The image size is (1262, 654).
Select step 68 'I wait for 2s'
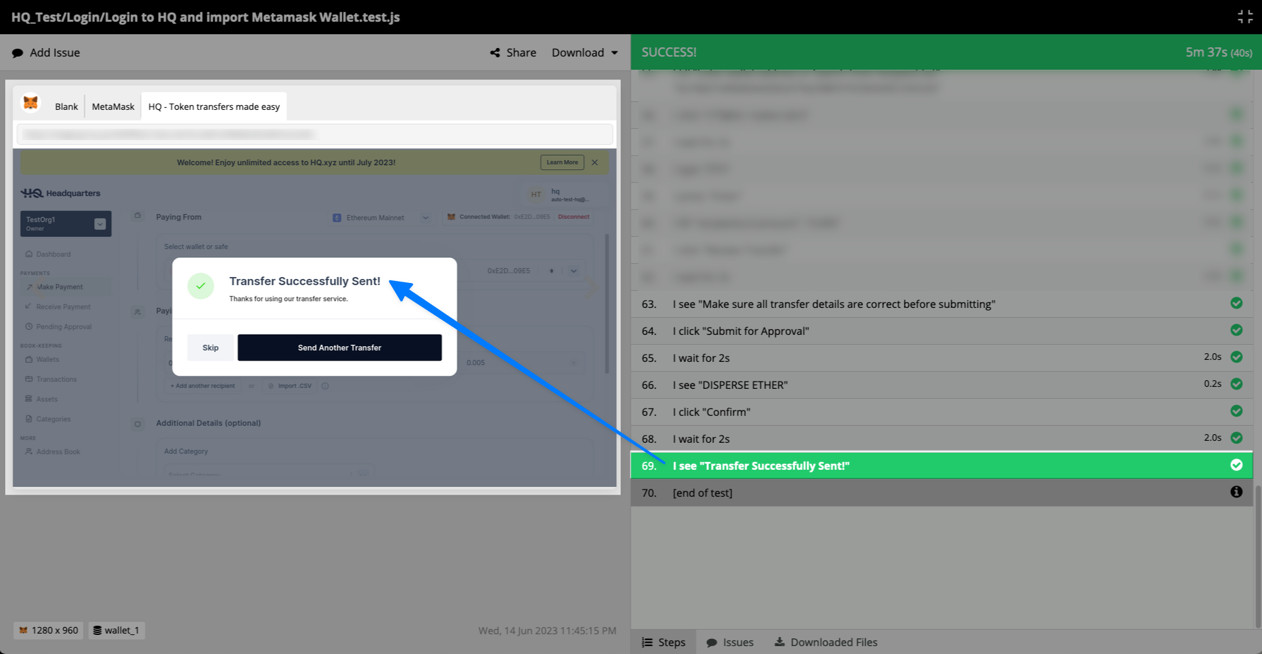click(x=941, y=439)
